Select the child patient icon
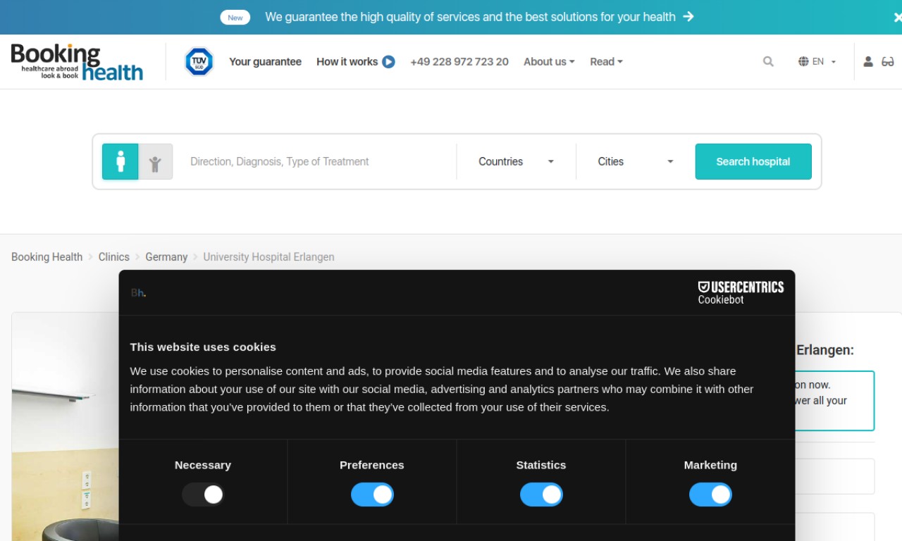This screenshot has height=541, width=902. 156,161
